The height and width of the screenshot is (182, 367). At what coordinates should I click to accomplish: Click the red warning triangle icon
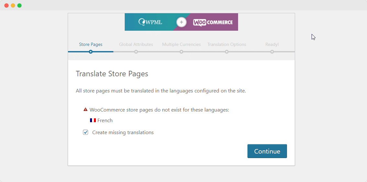(x=86, y=109)
